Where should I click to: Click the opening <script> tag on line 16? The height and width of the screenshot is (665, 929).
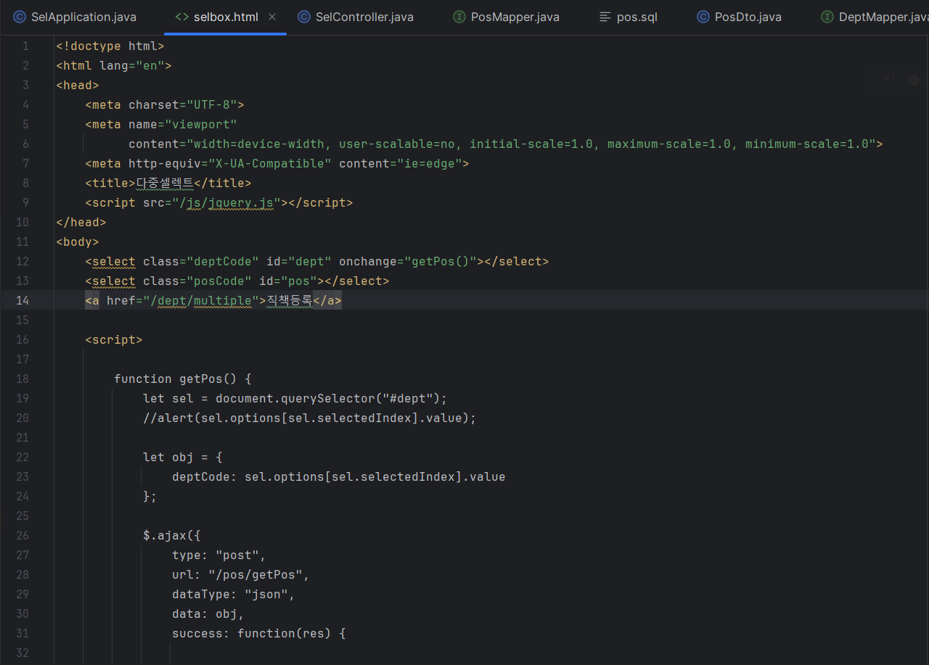[114, 339]
